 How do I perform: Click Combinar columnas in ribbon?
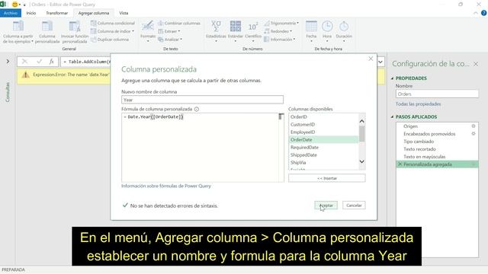179,23
